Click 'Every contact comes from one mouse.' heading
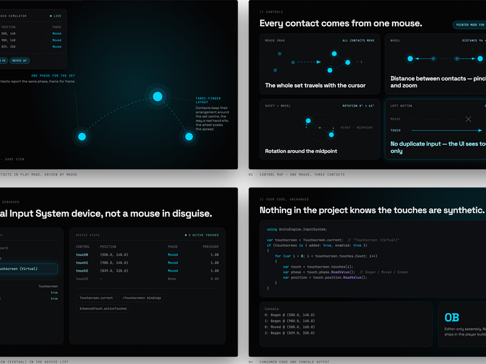 point(341,24)
